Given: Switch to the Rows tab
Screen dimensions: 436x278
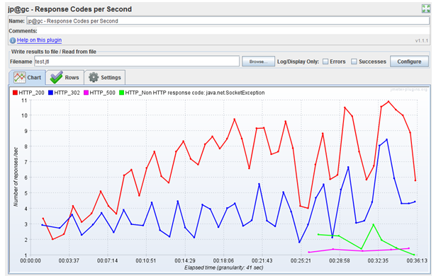Looking at the screenshot, I should (65, 77).
